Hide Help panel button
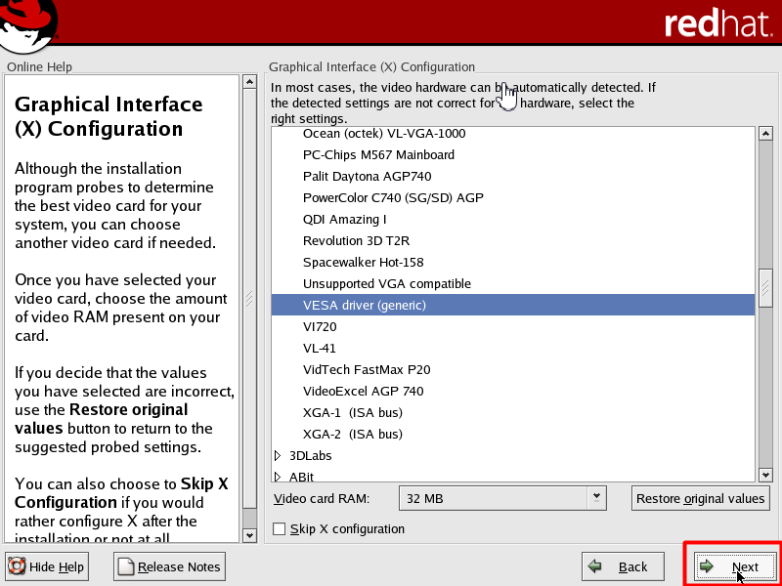The image size is (782, 586). pyautogui.click(x=46, y=566)
